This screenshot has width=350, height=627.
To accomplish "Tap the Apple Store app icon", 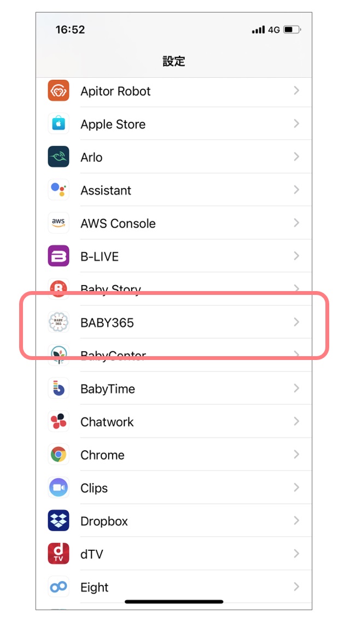I will [59, 124].
